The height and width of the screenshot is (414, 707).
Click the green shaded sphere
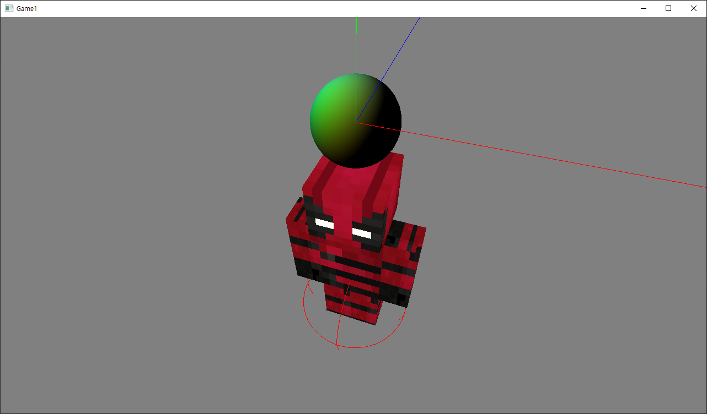pyautogui.click(x=356, y=121)
